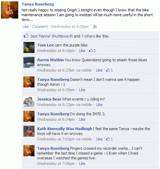The image size is (160, 169).
Task: Open Jess 'Nanna' Shuttleworth's profile link
Action: click(x=51, y=36)
